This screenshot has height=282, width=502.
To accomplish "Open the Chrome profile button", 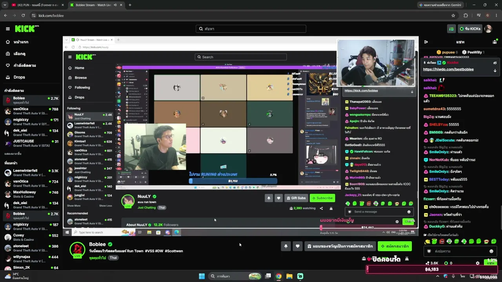I will [487, 15].
